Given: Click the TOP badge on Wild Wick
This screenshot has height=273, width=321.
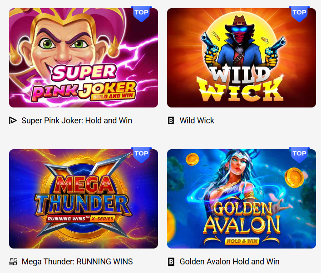Looking at the screenshot, I should pos(299,14).
